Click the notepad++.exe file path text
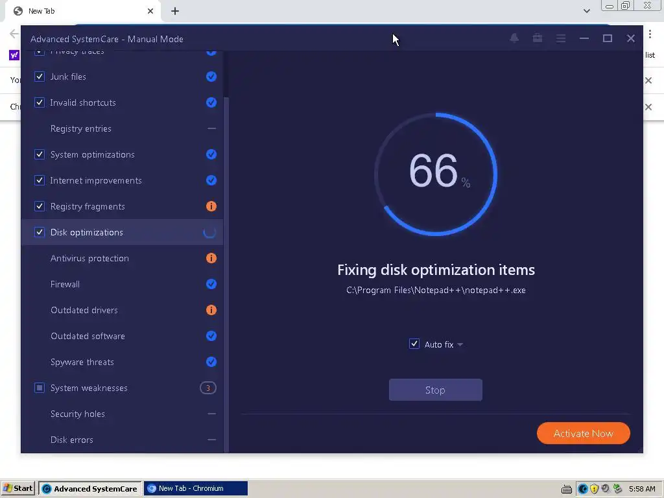 (x=436, y=290)
